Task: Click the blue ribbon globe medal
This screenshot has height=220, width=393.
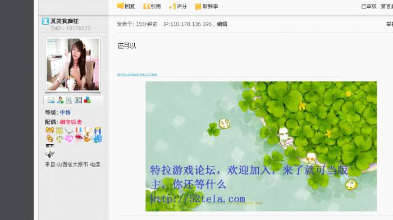Action: pos(98,135)
